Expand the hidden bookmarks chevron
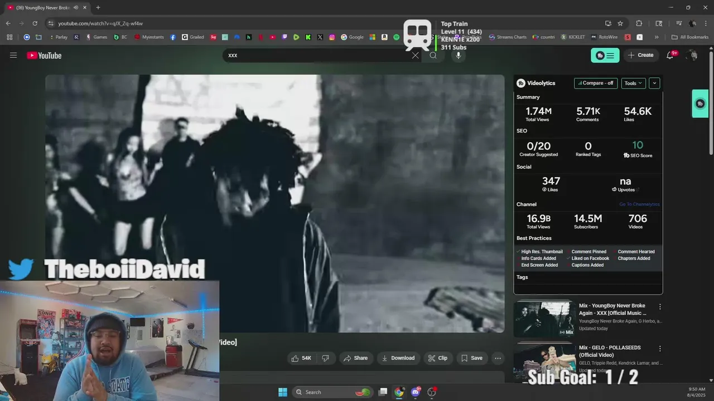This screenshot has height=401, width=714. click(x=657, y=37)
